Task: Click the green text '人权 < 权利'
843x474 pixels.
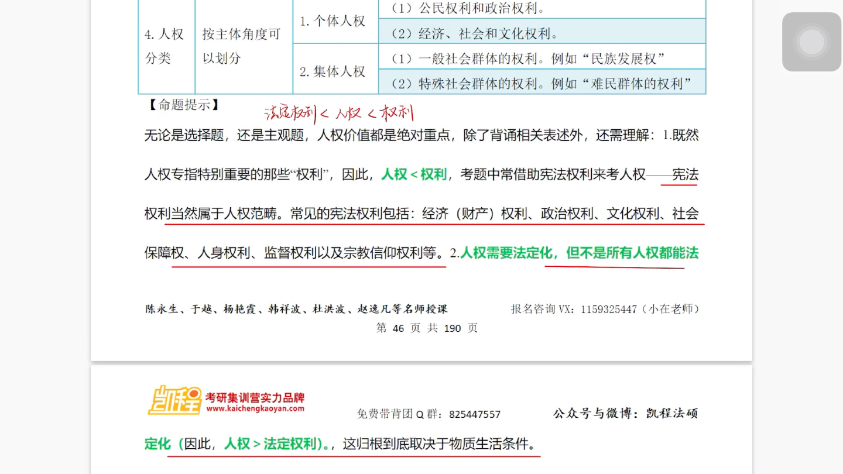Action: (x=414, y=174)
